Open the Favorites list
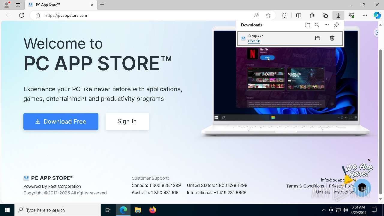 (x=312, y=15)
